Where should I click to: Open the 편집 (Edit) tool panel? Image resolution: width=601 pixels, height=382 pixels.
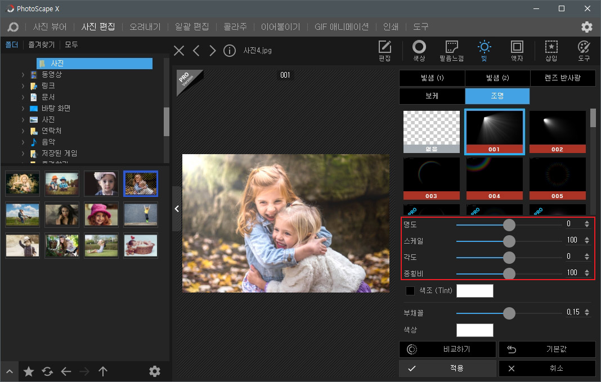(x=384, y=51)
